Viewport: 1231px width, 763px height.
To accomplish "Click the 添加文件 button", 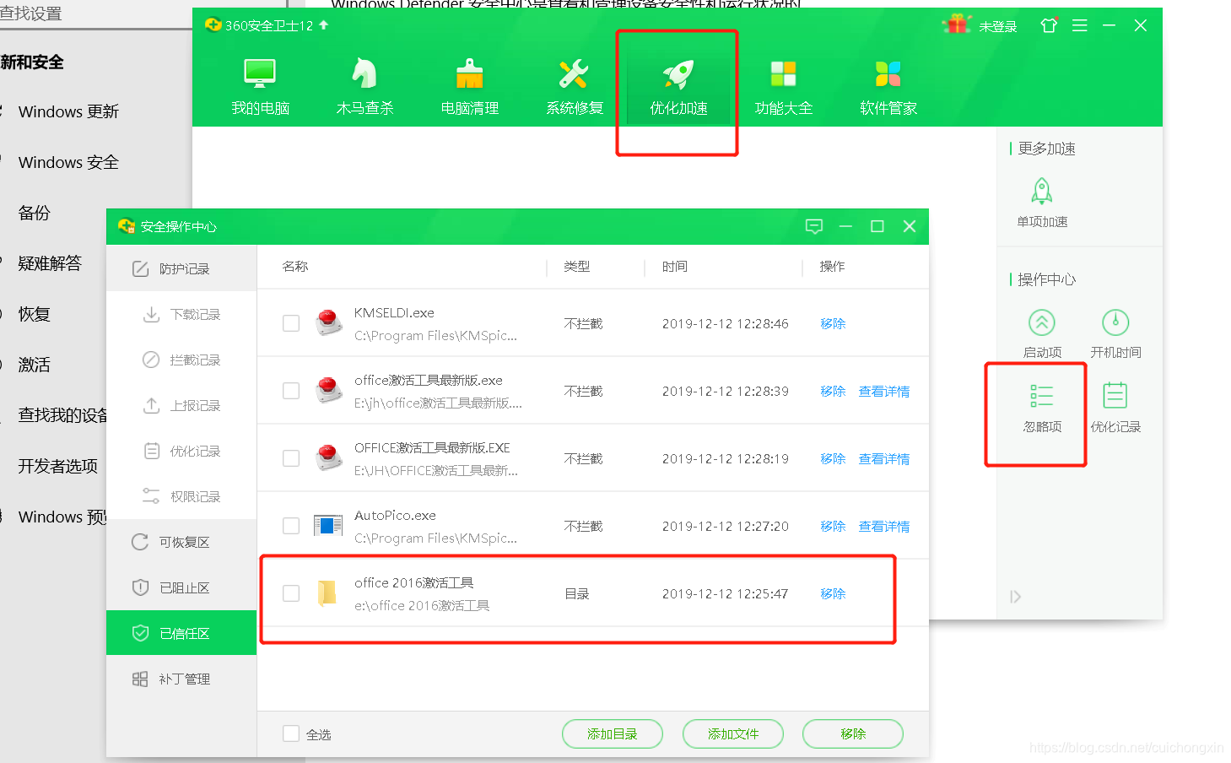I will click(733, 734).
